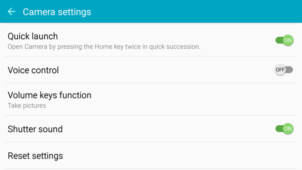Click the Quick launch description text
Screen dimensions: 302x170
coord(104,46)
